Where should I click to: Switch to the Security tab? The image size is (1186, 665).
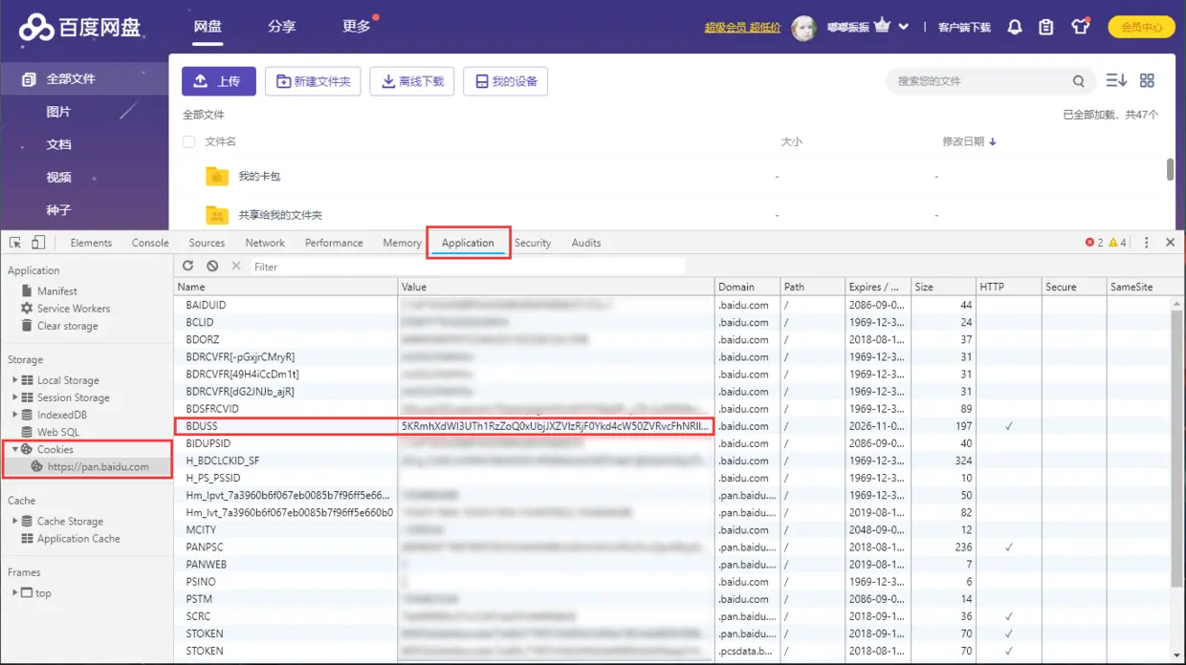(533, 243)
